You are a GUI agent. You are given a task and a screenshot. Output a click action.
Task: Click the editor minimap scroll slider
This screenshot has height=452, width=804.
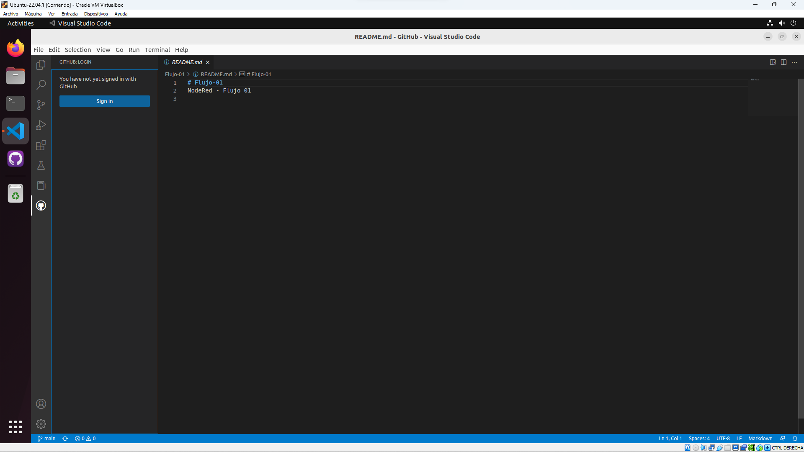tap(773, 97)
